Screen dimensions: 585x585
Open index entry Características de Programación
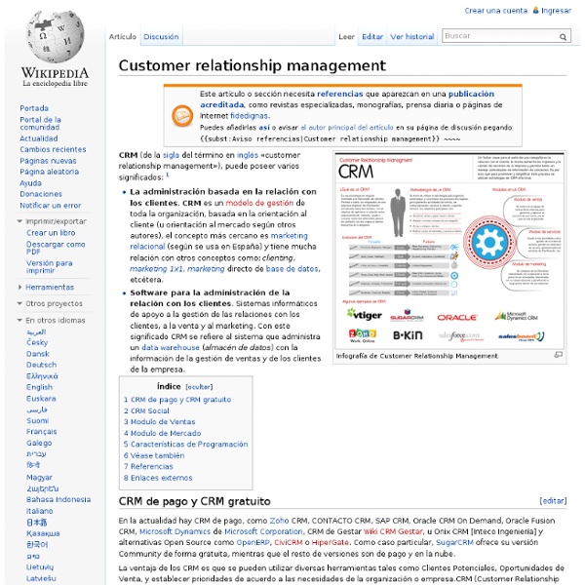click(x=185, y=445)
